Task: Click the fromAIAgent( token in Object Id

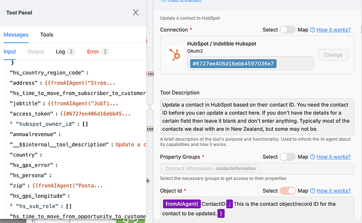Action: click(x=182, y=204)
